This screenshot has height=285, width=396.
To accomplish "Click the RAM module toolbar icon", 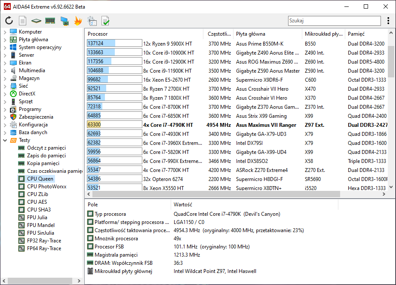I will pos(50,21).
